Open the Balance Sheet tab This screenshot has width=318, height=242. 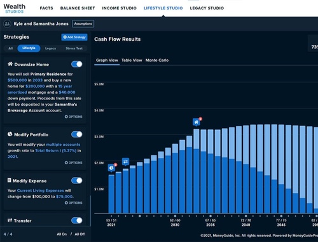pyautogui.click(x=78, y=8)
